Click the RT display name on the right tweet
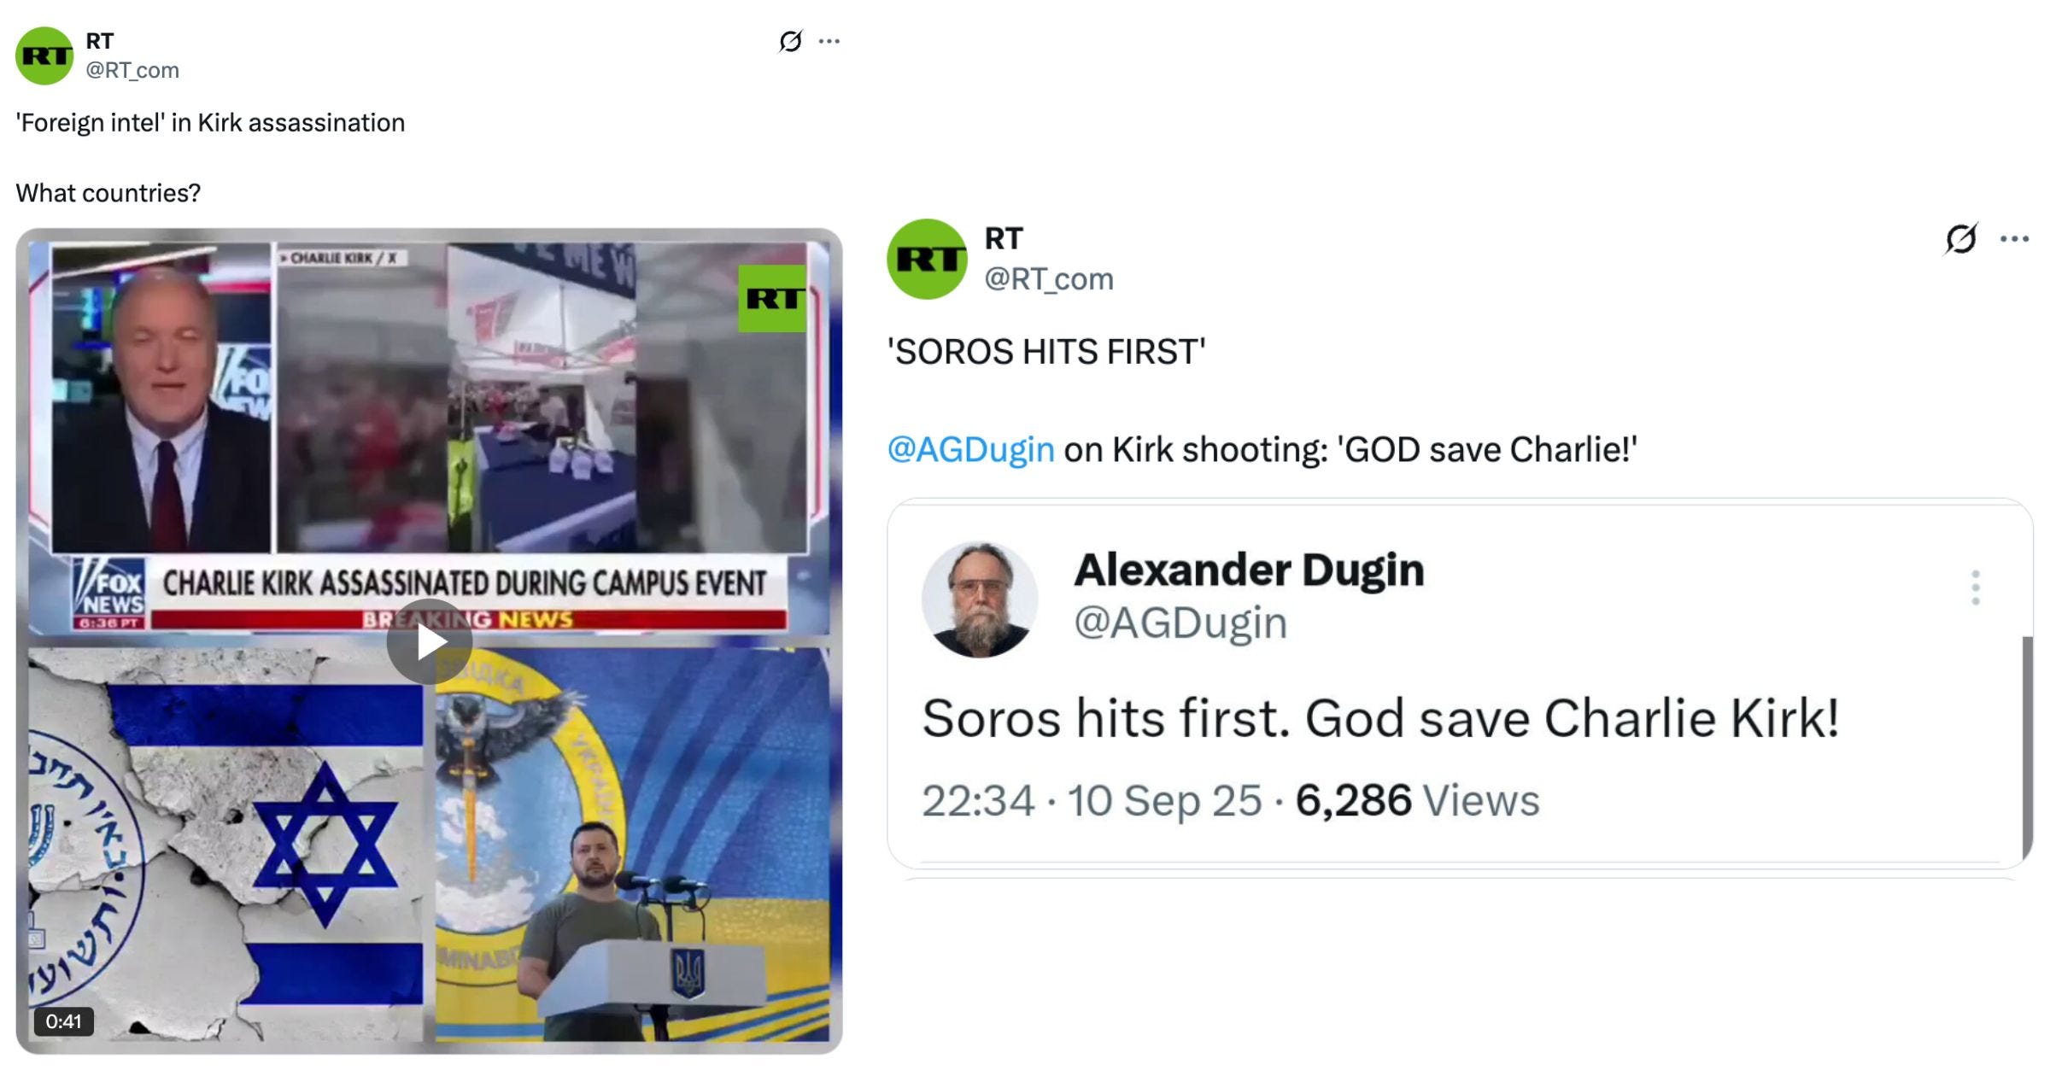2050x1076 pixels. point(1004,238)
